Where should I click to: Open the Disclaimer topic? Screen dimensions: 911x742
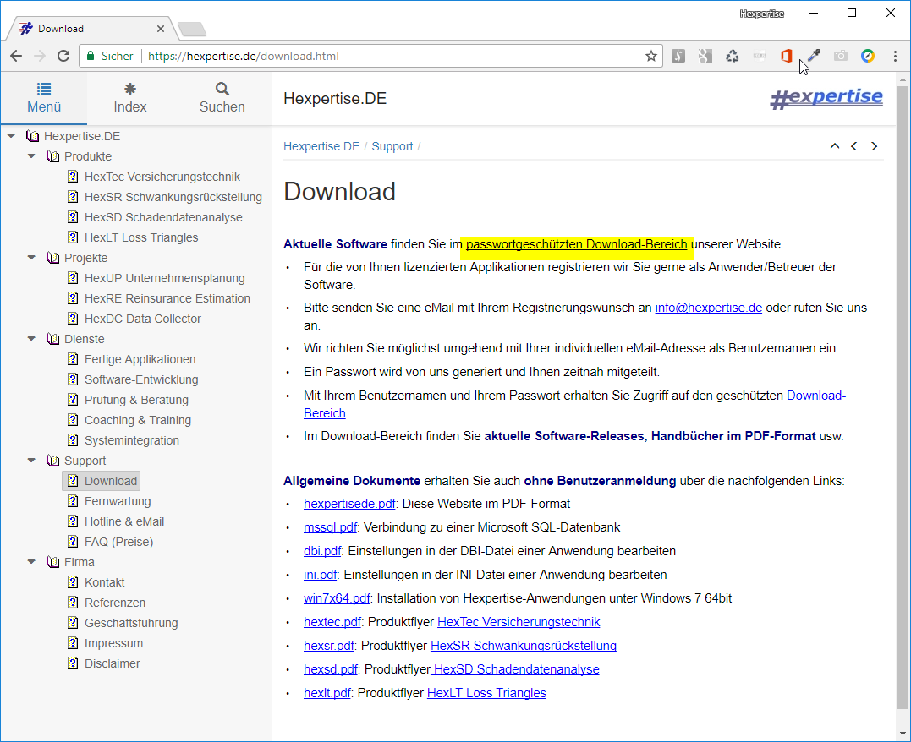(113, 663)
